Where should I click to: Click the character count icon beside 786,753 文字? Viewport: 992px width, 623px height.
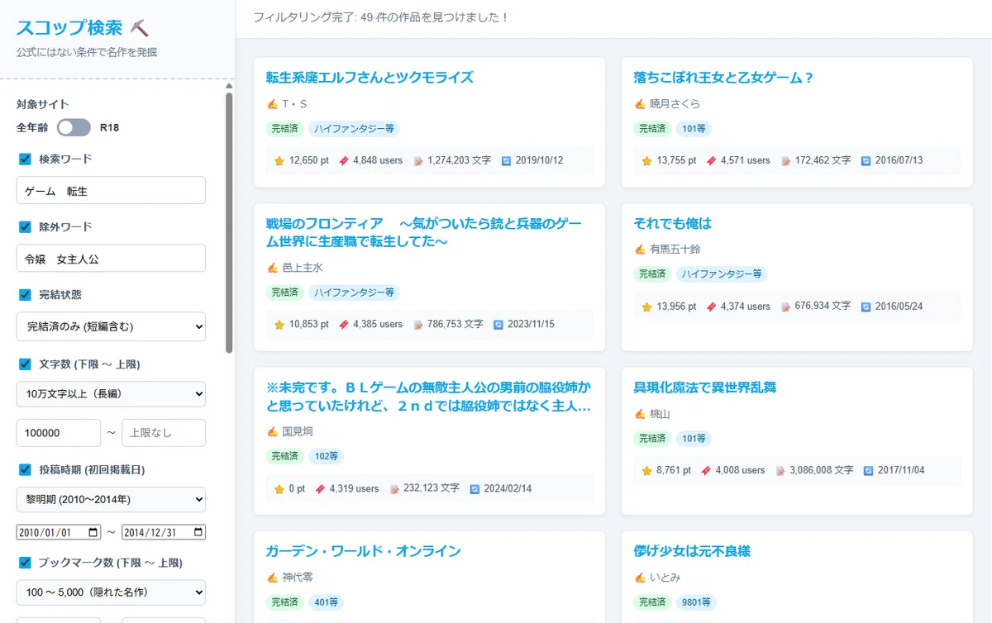click(x=418, y=324)
